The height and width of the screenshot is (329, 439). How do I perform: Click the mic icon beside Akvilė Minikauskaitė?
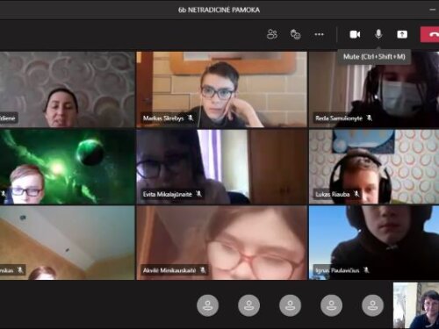click(x=203, y=270)
